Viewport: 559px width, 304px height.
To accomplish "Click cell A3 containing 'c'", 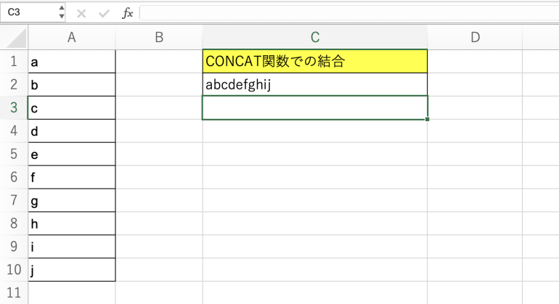I will [72, 107].
